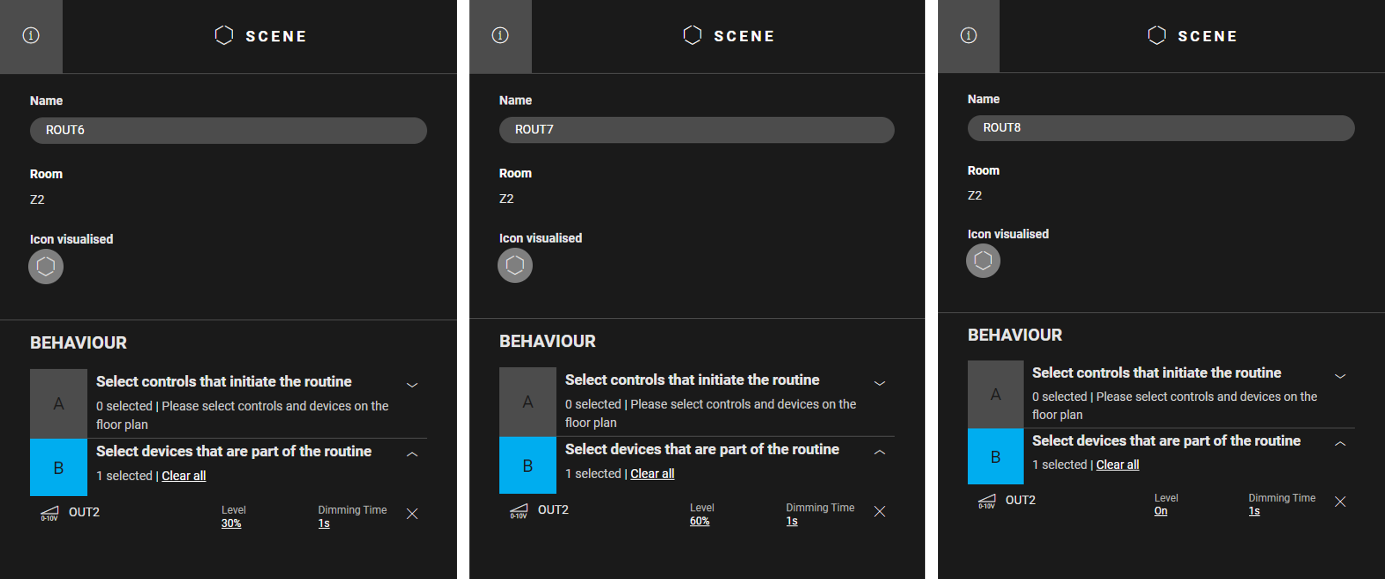Click the info icon in ROUT8 panel

point(968,35)
